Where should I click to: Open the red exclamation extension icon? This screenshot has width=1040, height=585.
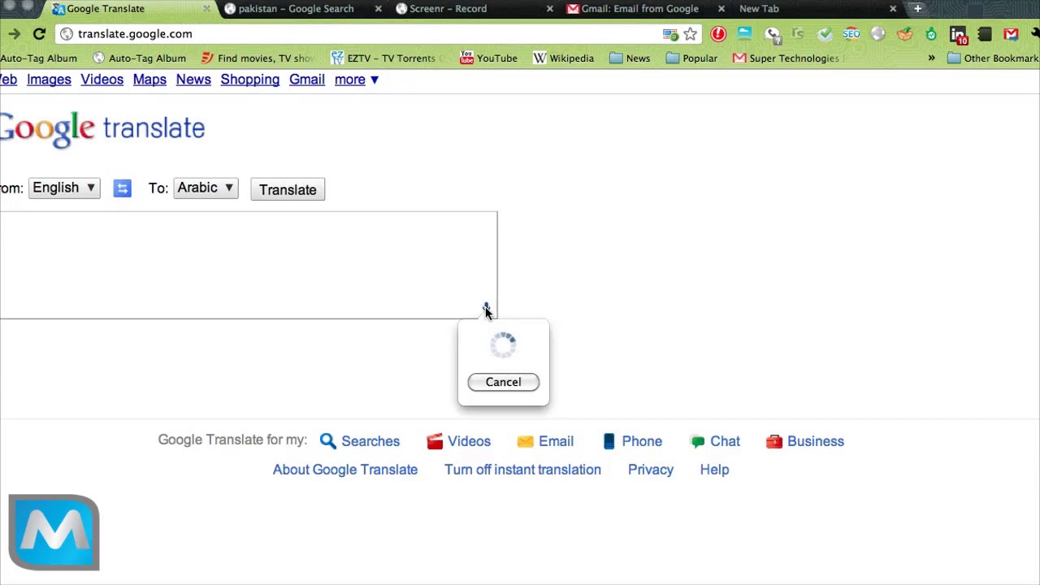(718, 34)
